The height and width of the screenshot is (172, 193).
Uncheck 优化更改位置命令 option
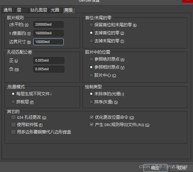tap(92, 117)
